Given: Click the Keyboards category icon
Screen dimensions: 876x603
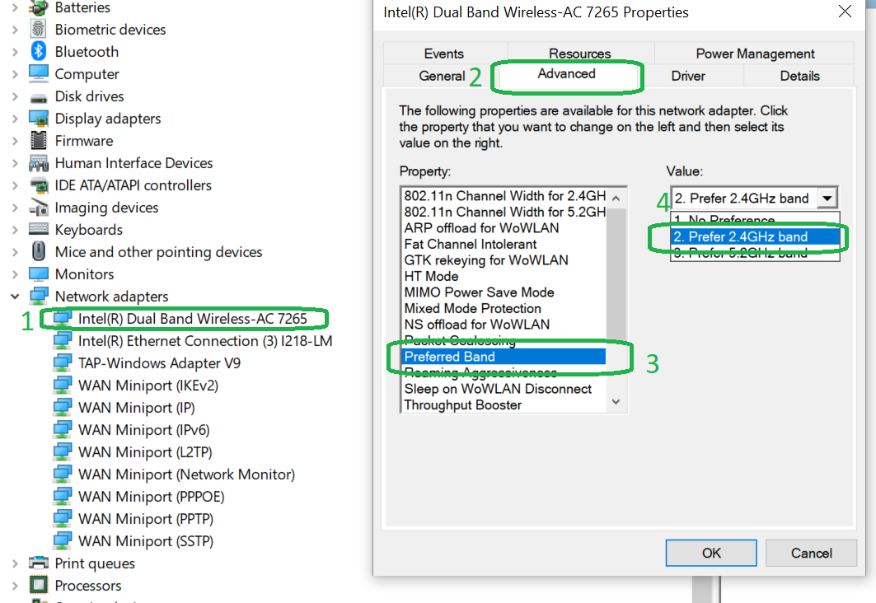Looking at the screenshot, I should coord(39,229).
